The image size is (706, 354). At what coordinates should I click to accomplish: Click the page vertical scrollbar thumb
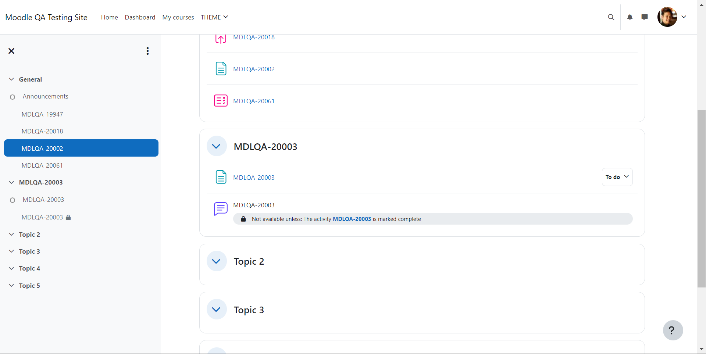[702, 199]
